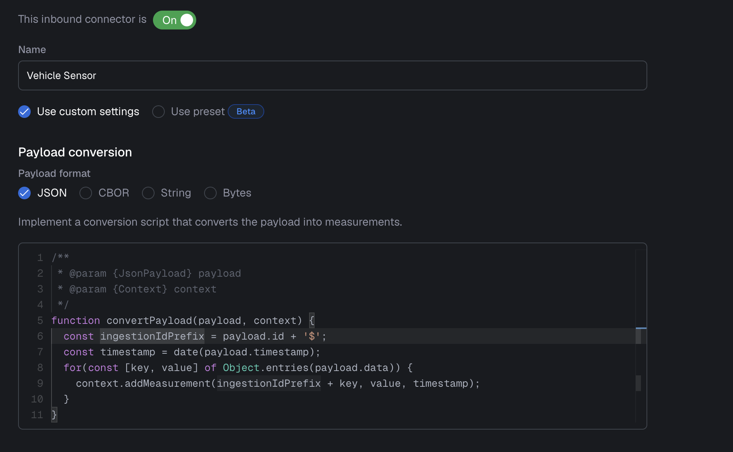Click the '$' string literal in code
This screenshot has height=452, width=733.
(x=312, y=336)
